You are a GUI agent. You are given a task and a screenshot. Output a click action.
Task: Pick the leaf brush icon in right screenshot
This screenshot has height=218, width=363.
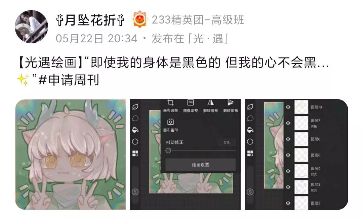coord(250,107)
